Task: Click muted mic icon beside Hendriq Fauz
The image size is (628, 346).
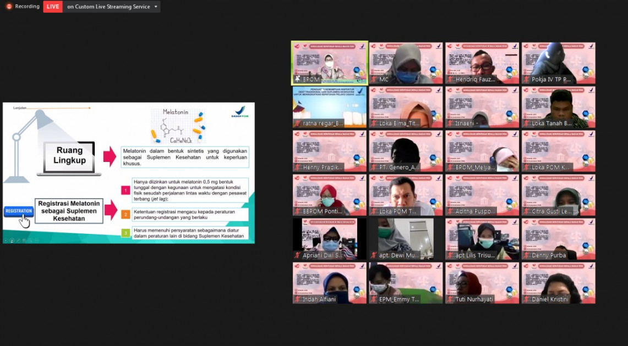Action: coord(451,80)
